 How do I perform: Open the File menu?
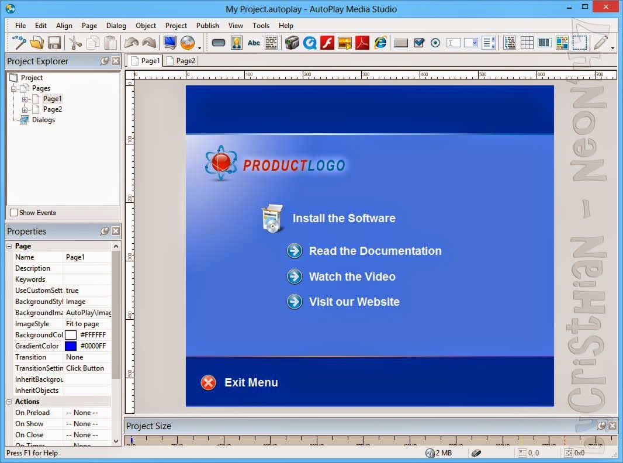click(20, 26)
